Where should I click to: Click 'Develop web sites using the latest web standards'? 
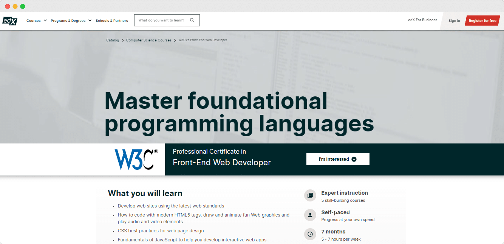click(x=171, y=206)
